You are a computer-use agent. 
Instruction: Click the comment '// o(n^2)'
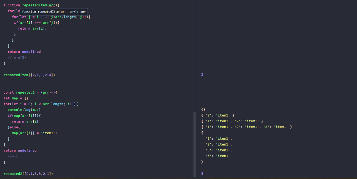(17, 57)
